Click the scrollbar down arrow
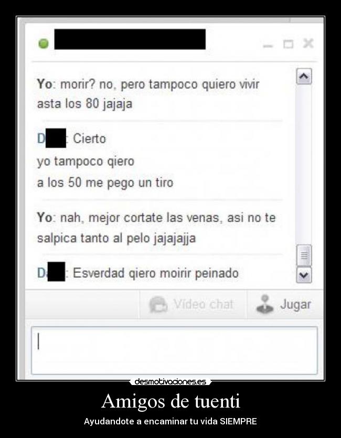This screenshot has height=438, width=341. point(304,275)
